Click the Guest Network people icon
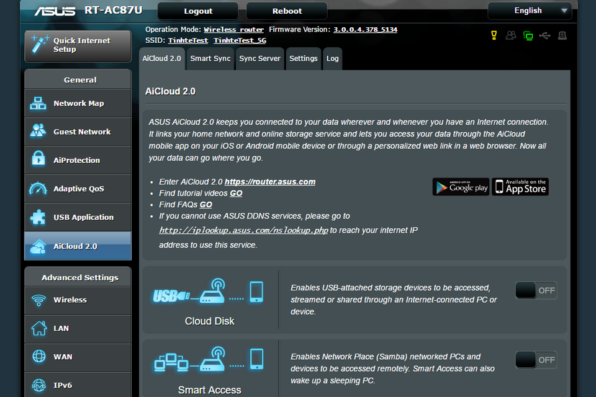This screenshot has width=596, height=397. coord(38,131)
